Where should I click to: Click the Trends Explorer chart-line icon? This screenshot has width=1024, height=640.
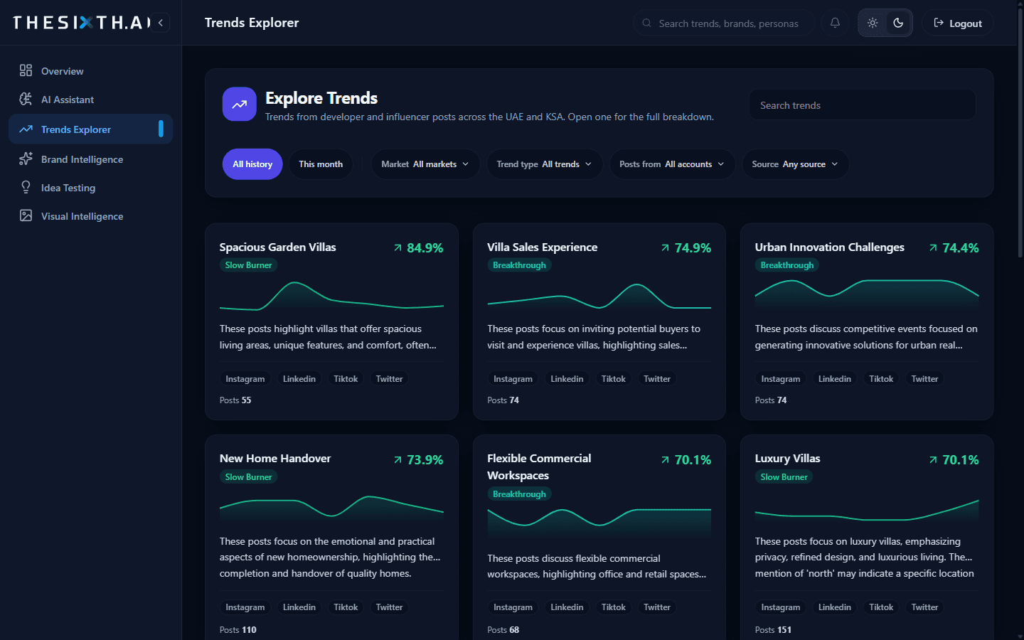[x=26, y=129]
